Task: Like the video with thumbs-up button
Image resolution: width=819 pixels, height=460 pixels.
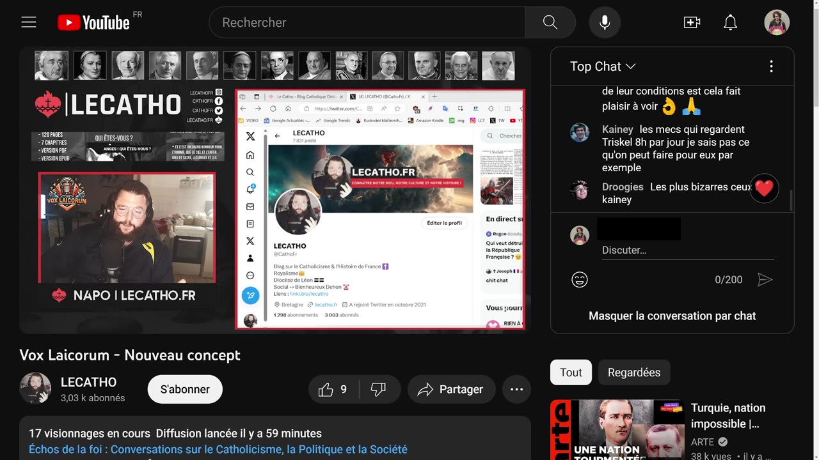Action: (x=334, y=389)
